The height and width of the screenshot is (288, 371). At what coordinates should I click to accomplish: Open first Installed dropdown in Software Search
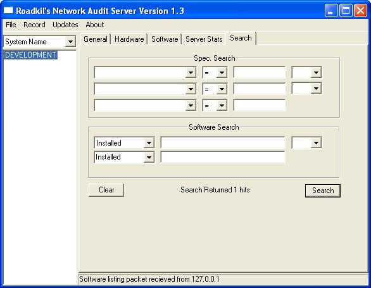(149, 142)
